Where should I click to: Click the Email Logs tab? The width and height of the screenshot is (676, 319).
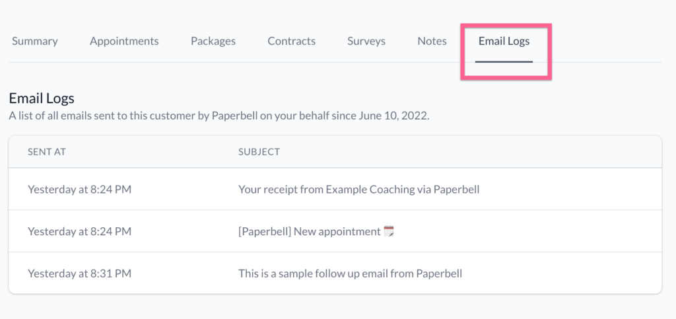[504, 42]
